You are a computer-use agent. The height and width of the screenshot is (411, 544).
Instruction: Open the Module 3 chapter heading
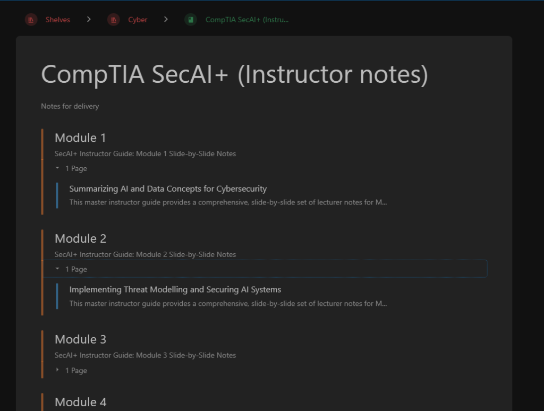[x=81, y=339]
